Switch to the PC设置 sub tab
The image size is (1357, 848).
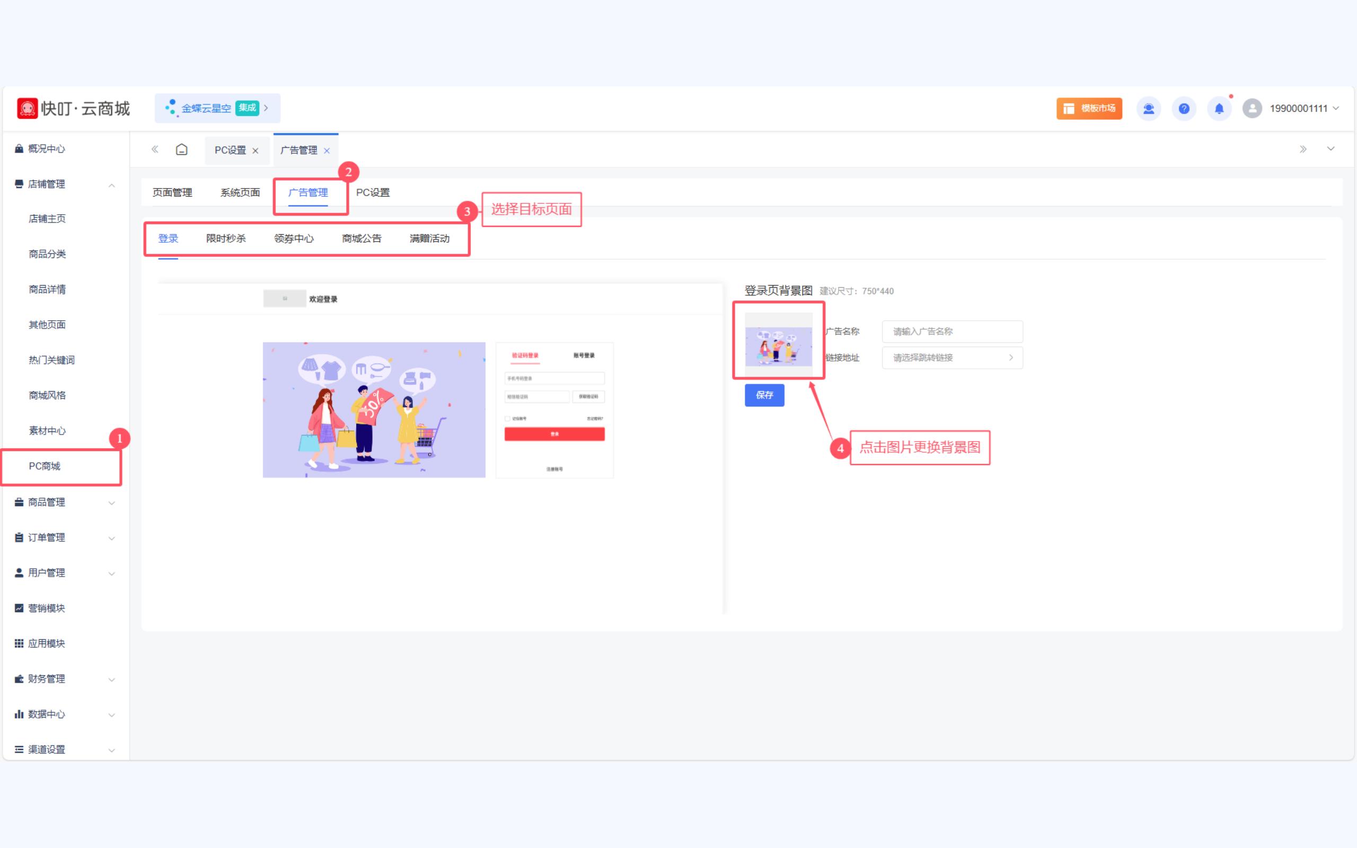373,192
